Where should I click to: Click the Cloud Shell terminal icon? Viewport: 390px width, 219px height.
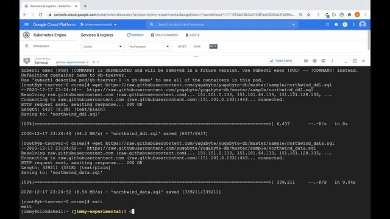(27, 61)
